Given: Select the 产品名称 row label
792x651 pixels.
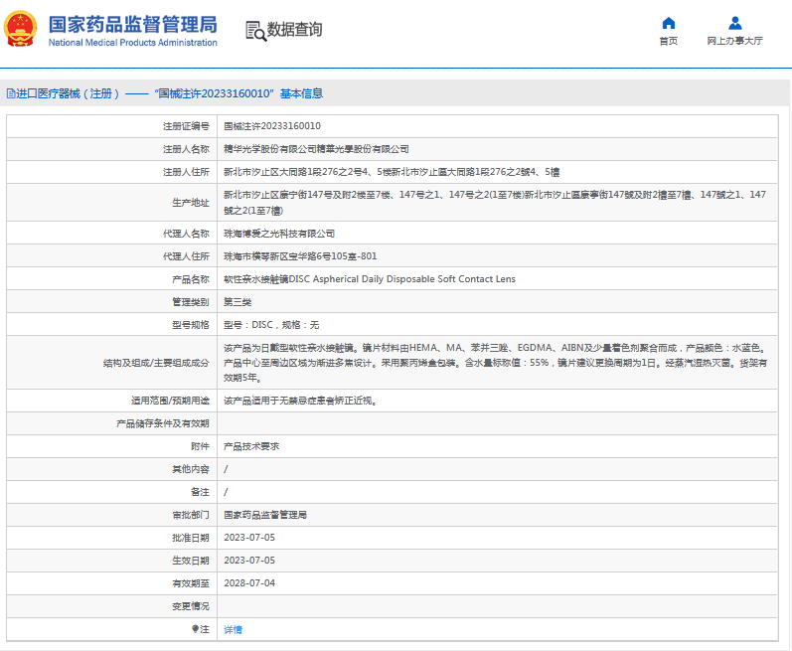Looking at the screenshot, I should coord(191,279).
